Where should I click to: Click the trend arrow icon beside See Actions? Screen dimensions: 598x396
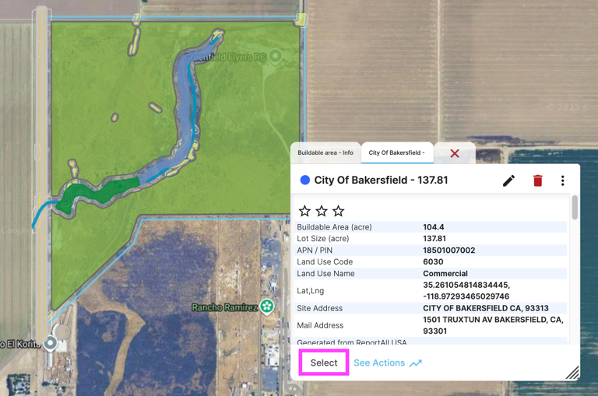(415, 363)
